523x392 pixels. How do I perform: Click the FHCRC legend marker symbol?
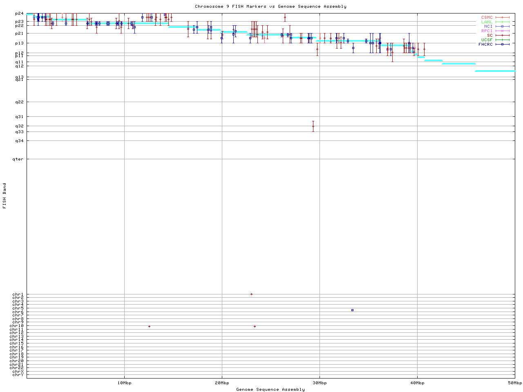pos(502,44)
